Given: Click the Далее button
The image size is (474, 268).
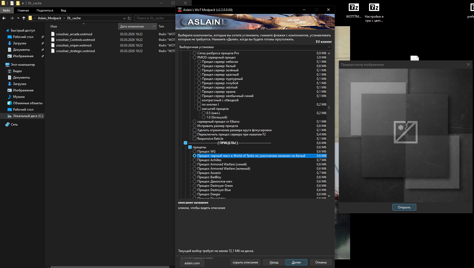Looking at the screenshot, I should click(x=296, y=262).
